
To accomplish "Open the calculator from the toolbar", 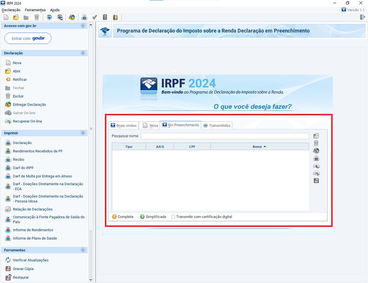I will click(105, 17).
